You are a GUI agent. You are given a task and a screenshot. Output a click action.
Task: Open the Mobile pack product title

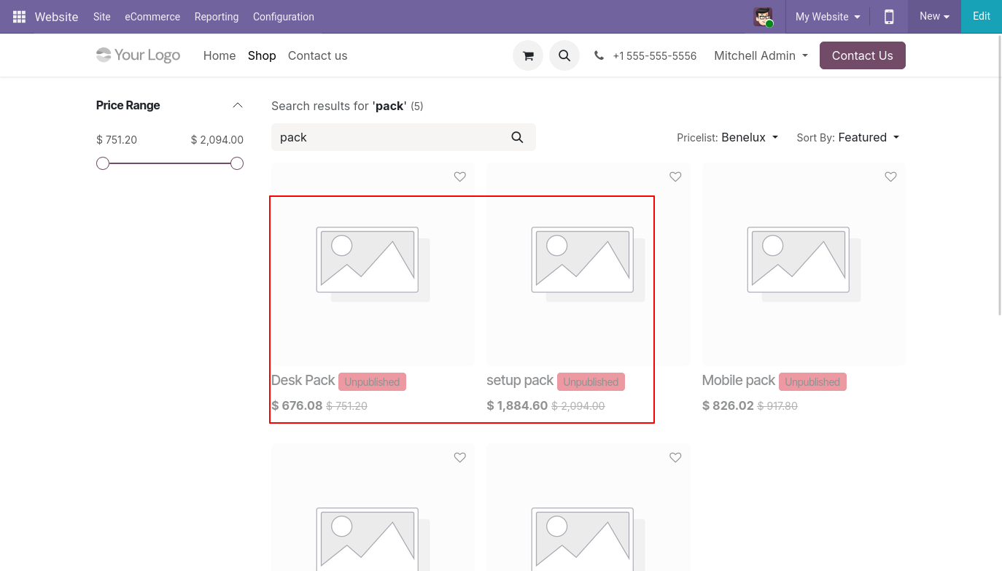(x=738, y=381)
